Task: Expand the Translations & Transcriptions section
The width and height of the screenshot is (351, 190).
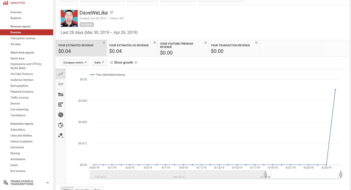Action: (48, 183)
